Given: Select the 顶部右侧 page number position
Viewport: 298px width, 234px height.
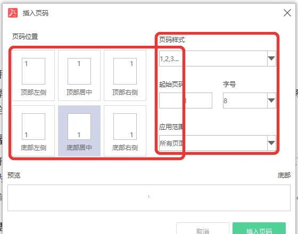Looking at the screenshot, I should pyautogui.click(x=125, y=76).
